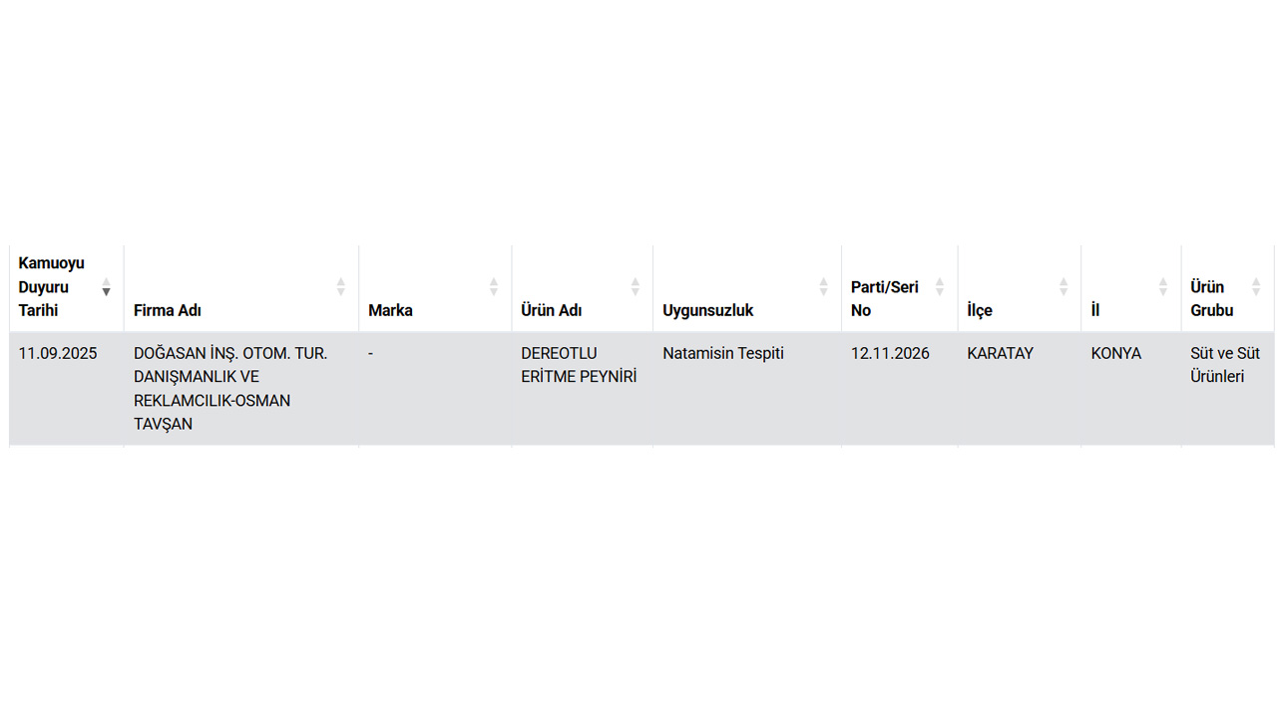This screenshot has width=1277, height=718.
Task: Click the Natamisin Tespiti cell
Action: (x=723, y=353)
